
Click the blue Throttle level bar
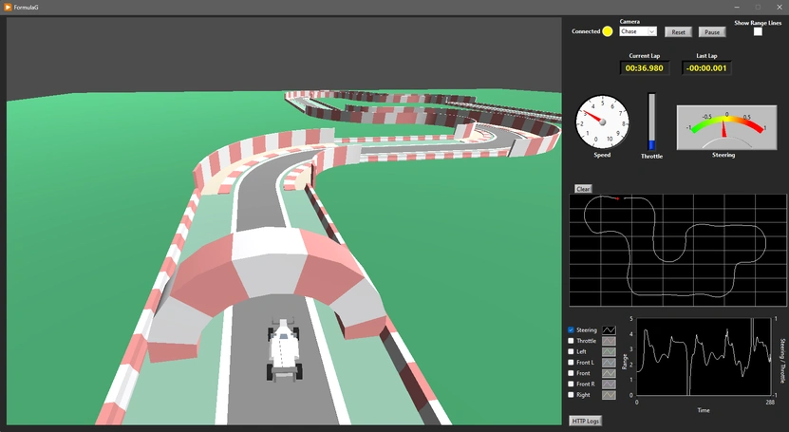tap(651, 145)
